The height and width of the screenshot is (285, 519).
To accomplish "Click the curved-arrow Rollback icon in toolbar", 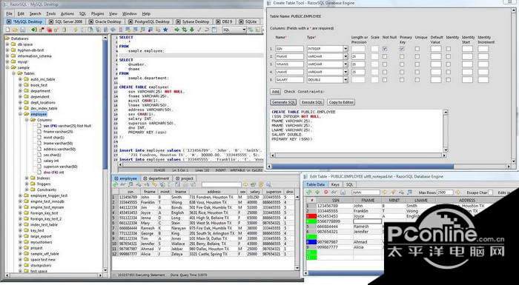I will coord(207,30).
